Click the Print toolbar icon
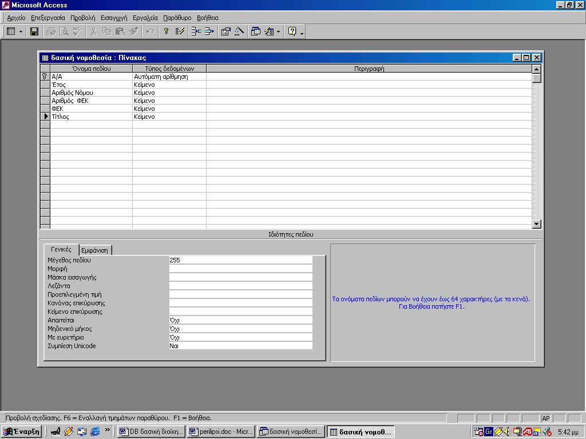This screenshot has height=439, width=586. point(51,32)
